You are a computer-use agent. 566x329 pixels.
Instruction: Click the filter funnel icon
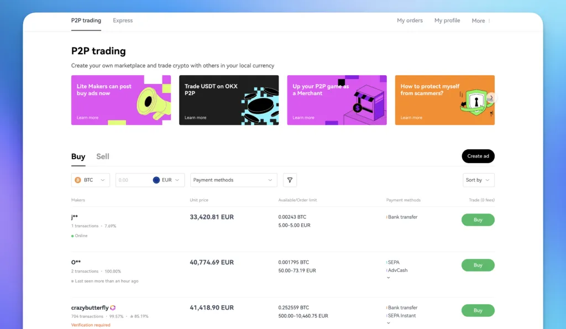tap(290, 180)
